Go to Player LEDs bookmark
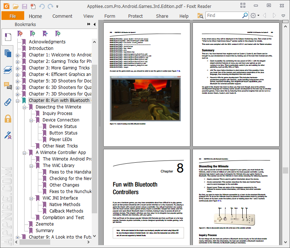 coord(61,139)
